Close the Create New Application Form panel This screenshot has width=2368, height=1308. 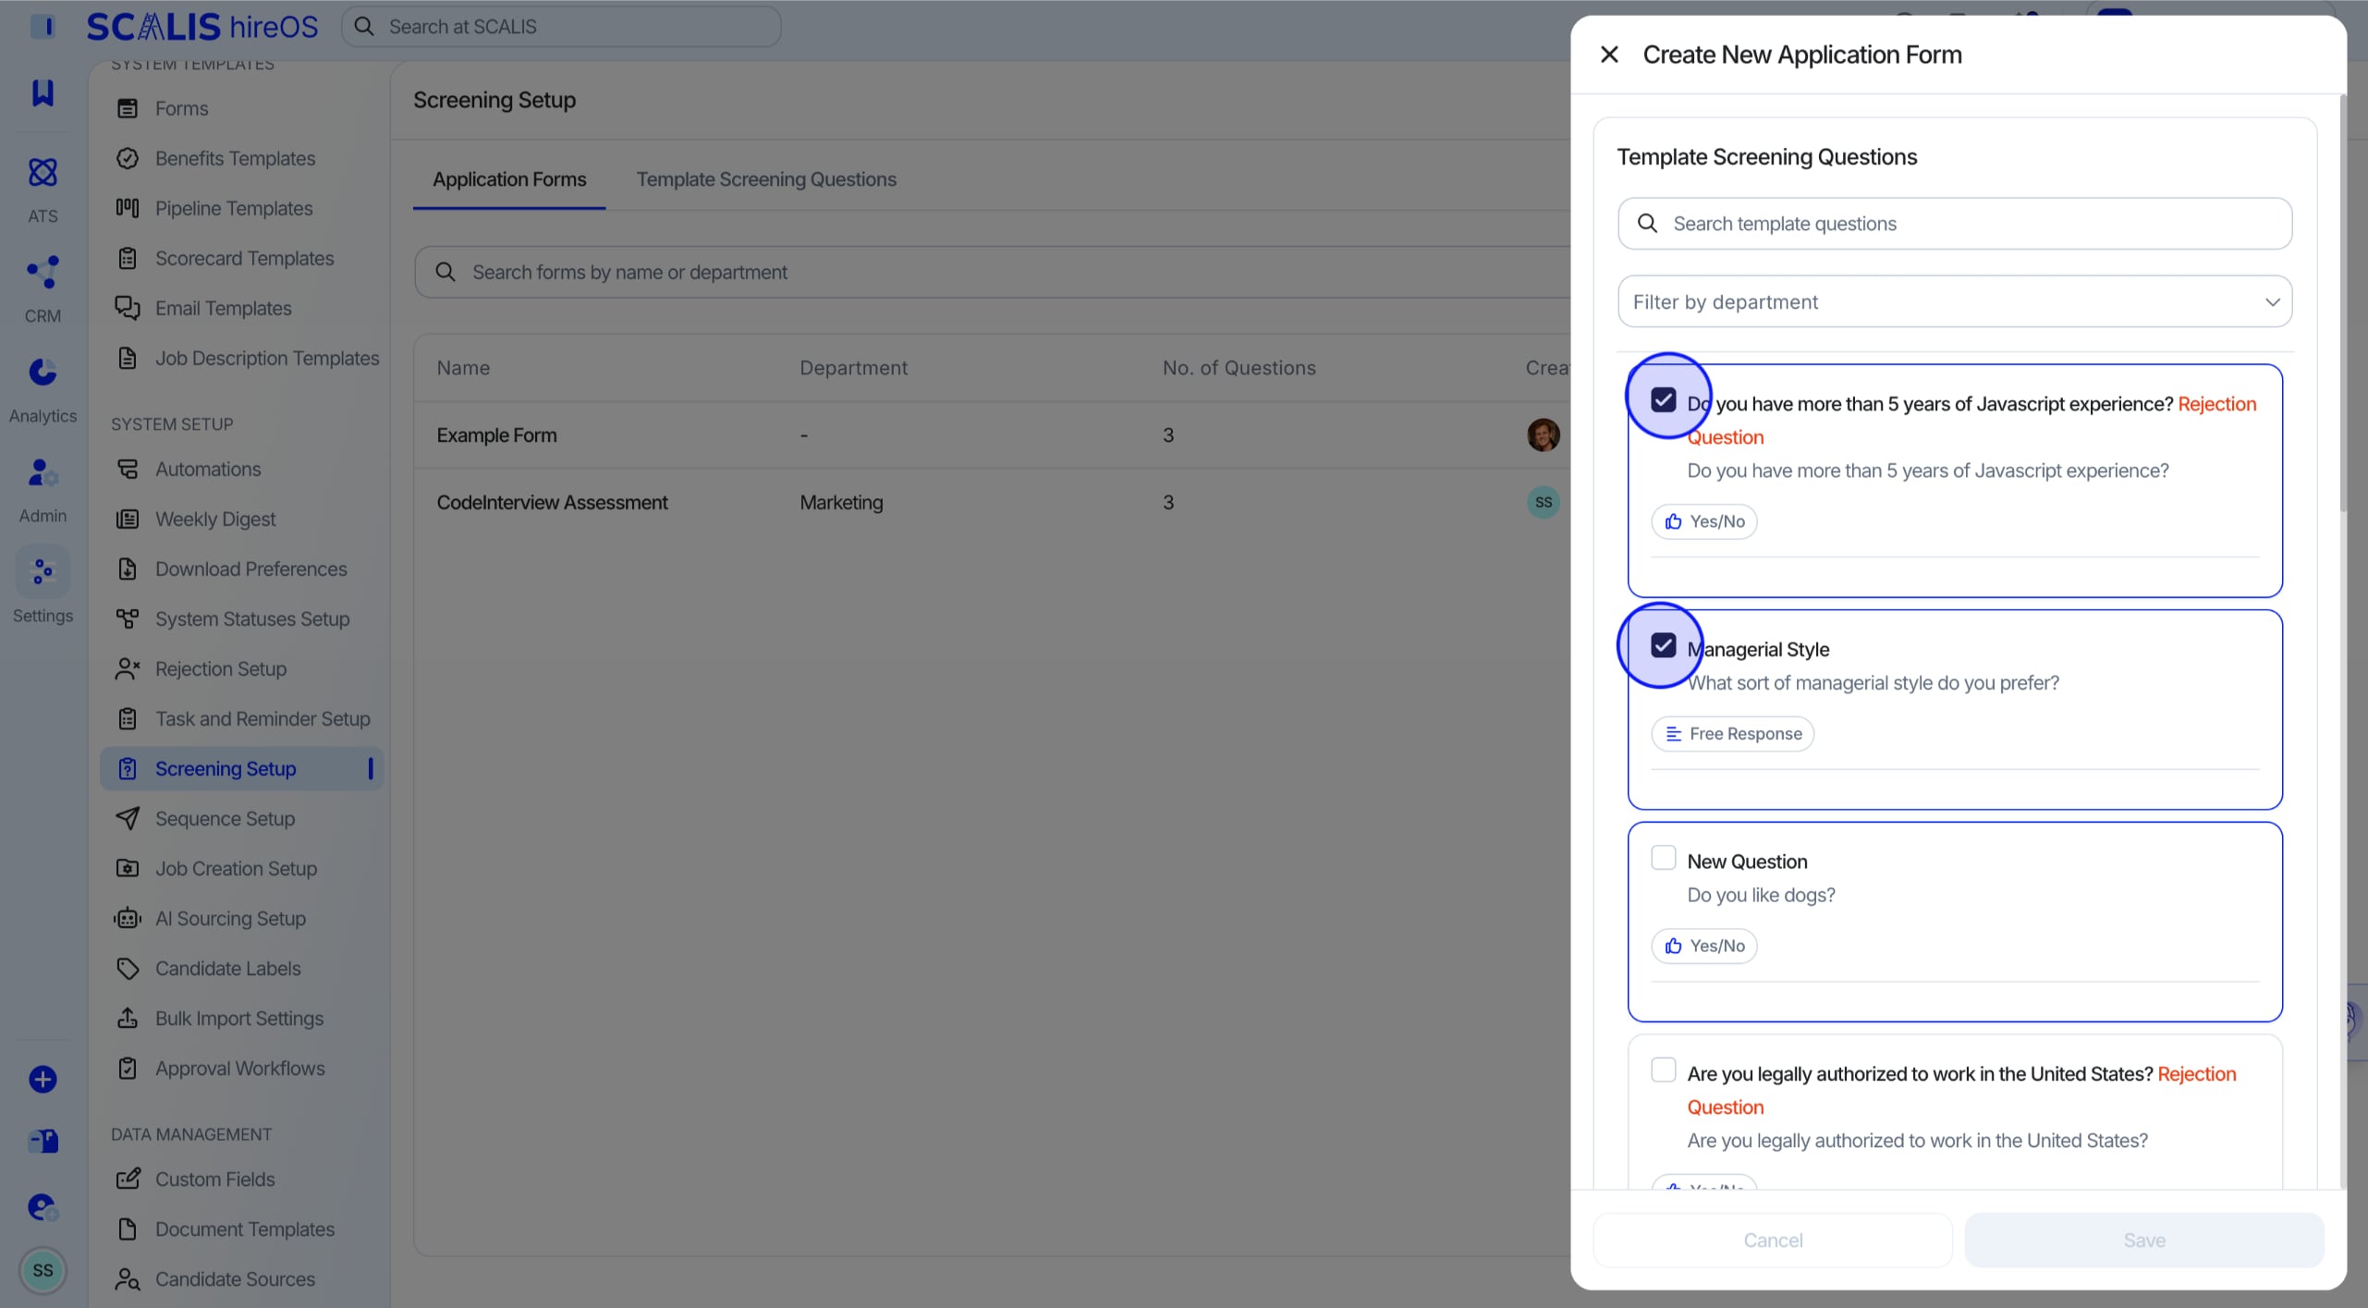(1609, 55)
